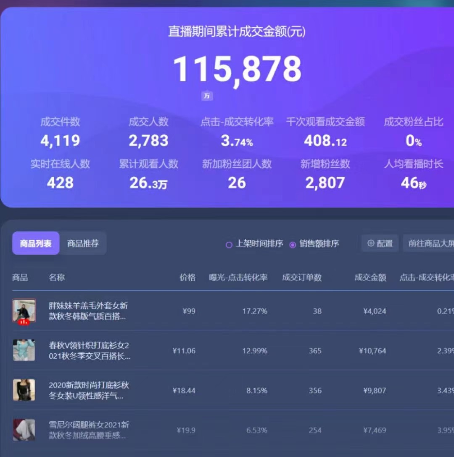Screen dimensions: 454x457
Task: Click the 价格 column header
Action: click(187, 277)
